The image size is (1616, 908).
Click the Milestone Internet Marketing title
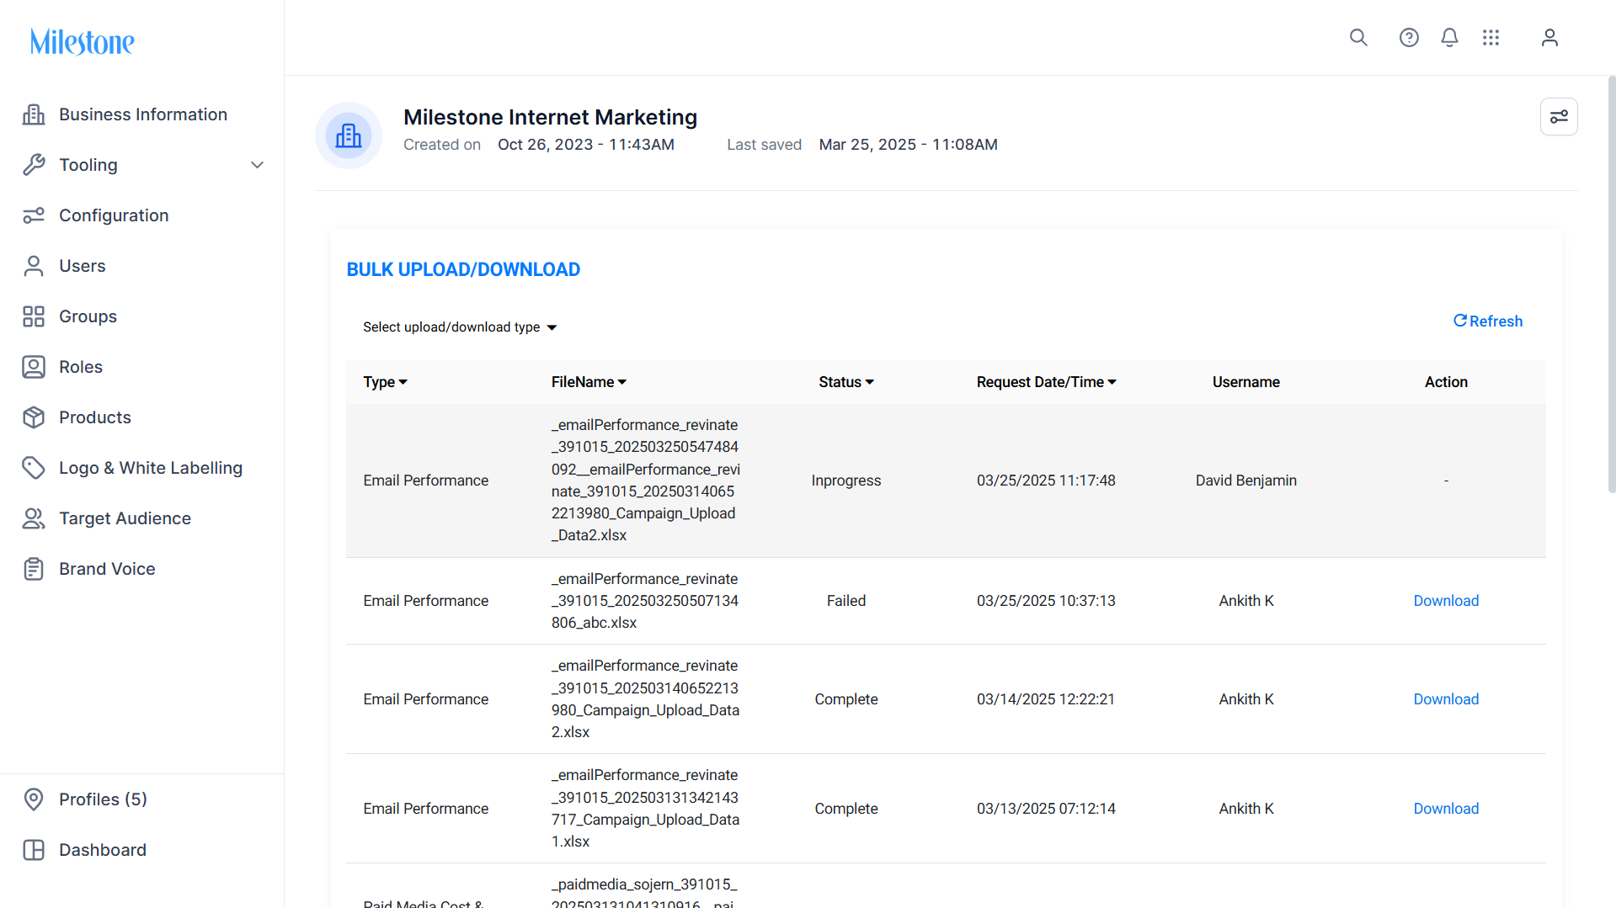pyautogui.click(x=550, y=117)
